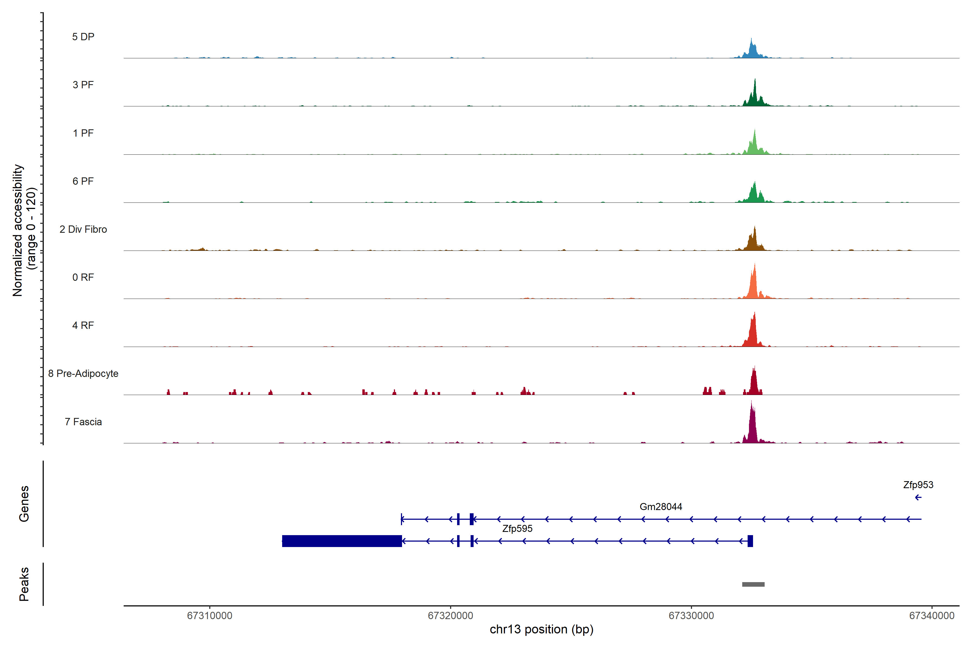Click the Zfp953 gene label

click(x=918, y=485)
